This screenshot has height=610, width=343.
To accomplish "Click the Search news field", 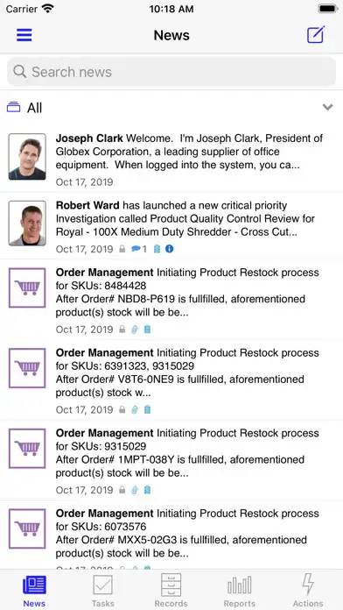I will click(x=171, y=72).
